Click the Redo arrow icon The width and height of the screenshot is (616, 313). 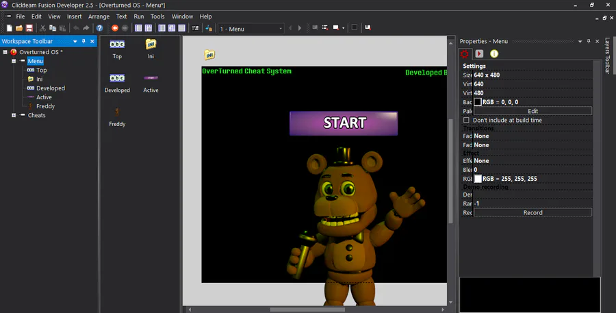(86, 28)
